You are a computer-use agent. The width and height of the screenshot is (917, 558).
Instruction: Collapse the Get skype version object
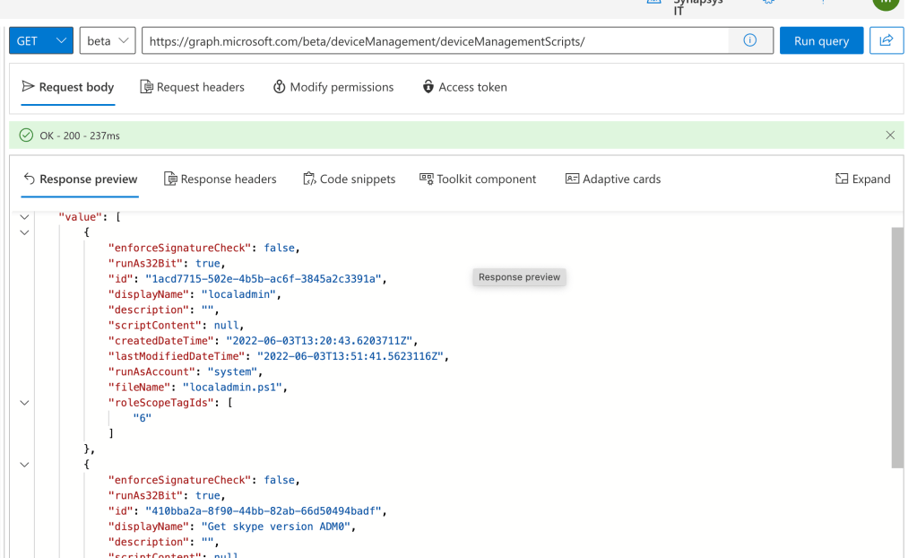click(24, 465)
